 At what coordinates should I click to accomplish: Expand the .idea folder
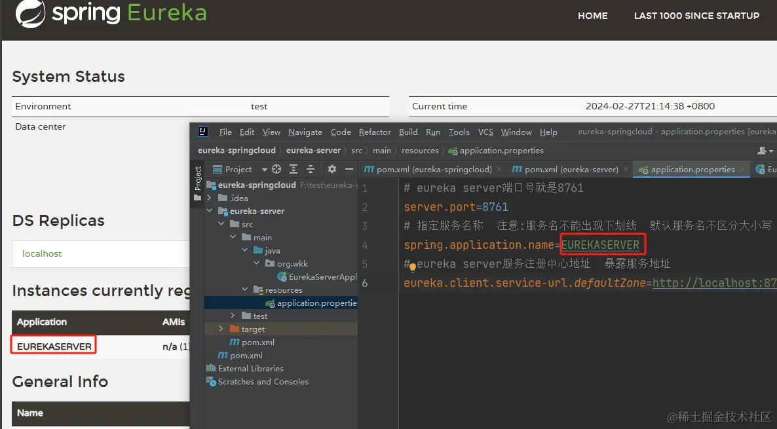click(x=209, y=198)
